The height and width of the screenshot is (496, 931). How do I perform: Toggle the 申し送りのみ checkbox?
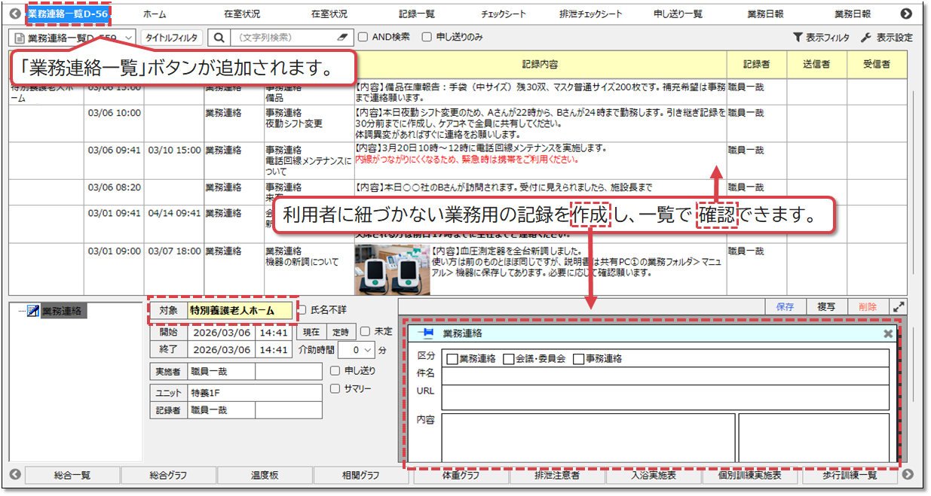[x=427, y=37]
